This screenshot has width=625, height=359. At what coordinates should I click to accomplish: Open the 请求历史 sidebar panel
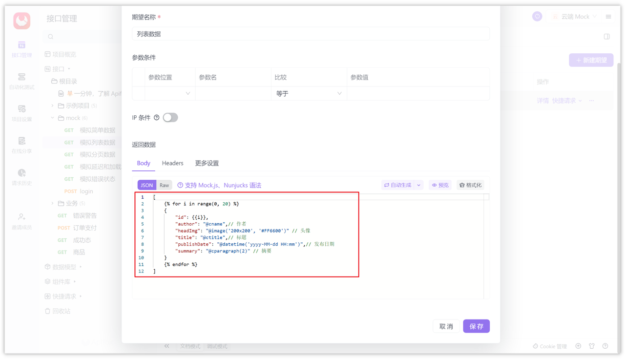point(21,176)
